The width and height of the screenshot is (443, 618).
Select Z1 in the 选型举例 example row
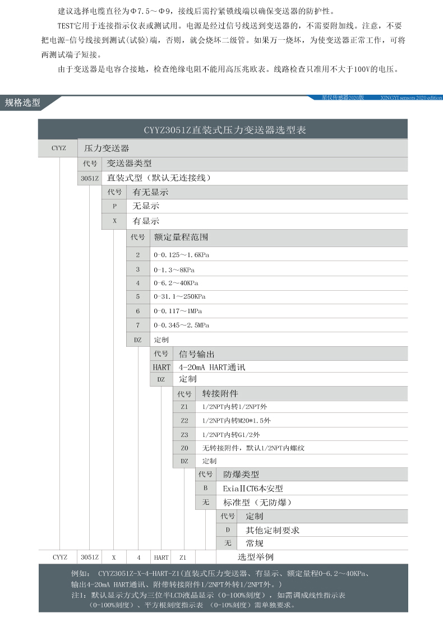point(183,557)
